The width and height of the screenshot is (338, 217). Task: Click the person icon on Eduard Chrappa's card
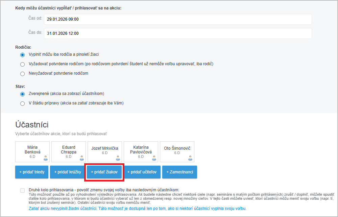coord(81,158)
